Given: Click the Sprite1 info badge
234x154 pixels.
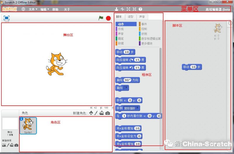Looking at the screenshot, I should coord(22,119).
